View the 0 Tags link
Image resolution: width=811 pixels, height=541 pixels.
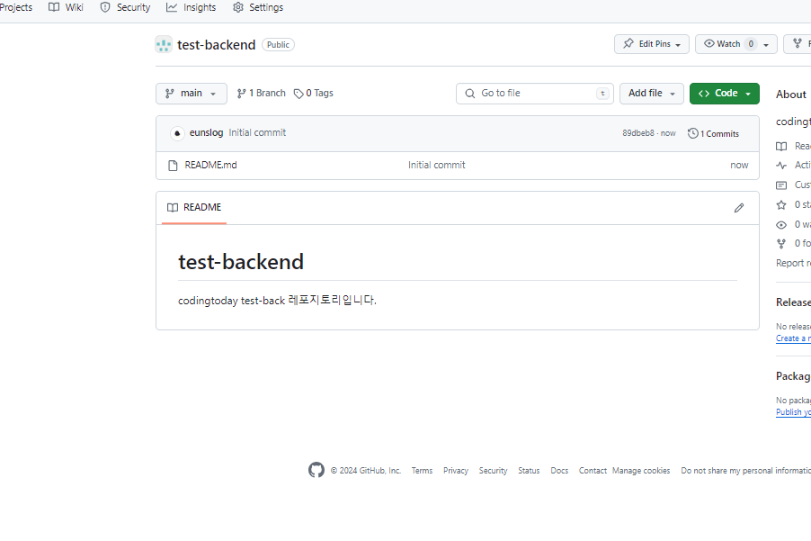coord(314,94)
